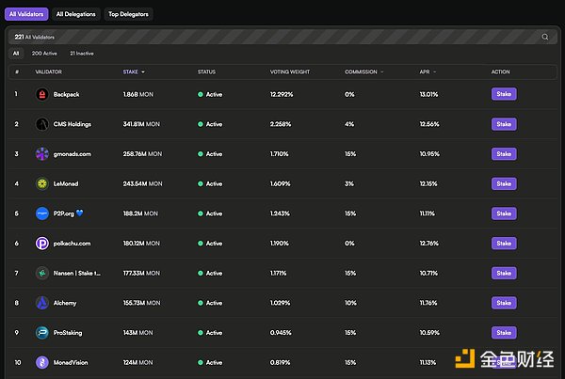Filter by 200 Active validators
Image resolution: width=565 pixels, height=379 pixels.
[x=44, y=54]
